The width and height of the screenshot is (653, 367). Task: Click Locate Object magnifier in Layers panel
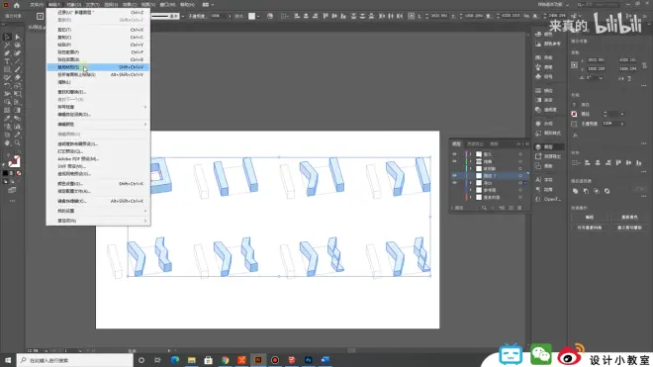pos(484,208)
